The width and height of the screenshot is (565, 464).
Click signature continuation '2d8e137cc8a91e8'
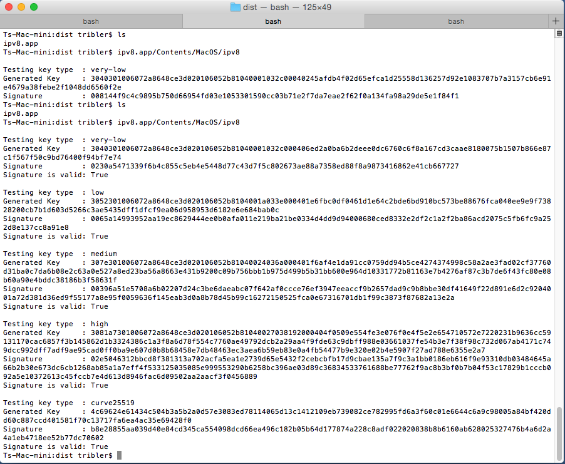click(36, 227)
